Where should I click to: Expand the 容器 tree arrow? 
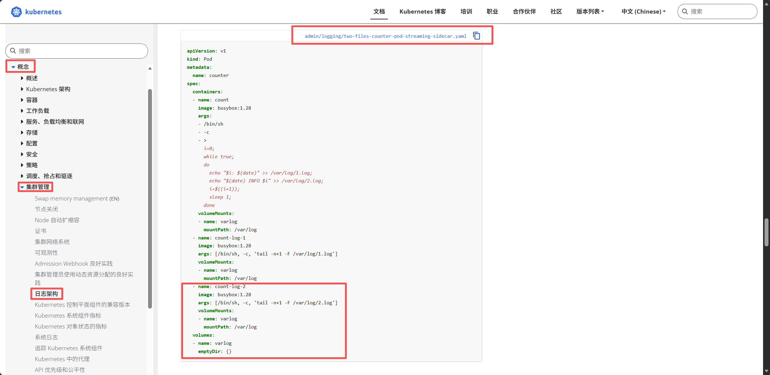(x=22, y=100)
